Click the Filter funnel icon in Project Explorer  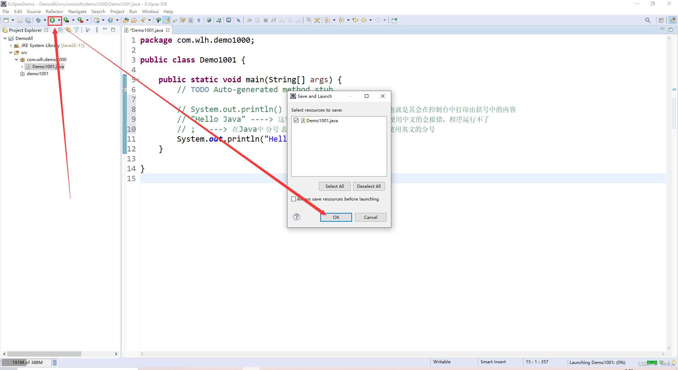click(x=77, y=30)
